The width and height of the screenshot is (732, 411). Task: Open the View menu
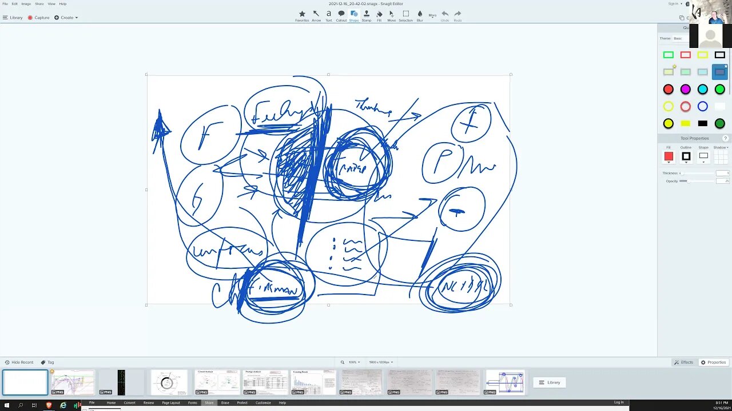pyautogui.click(x=51, y=3)
